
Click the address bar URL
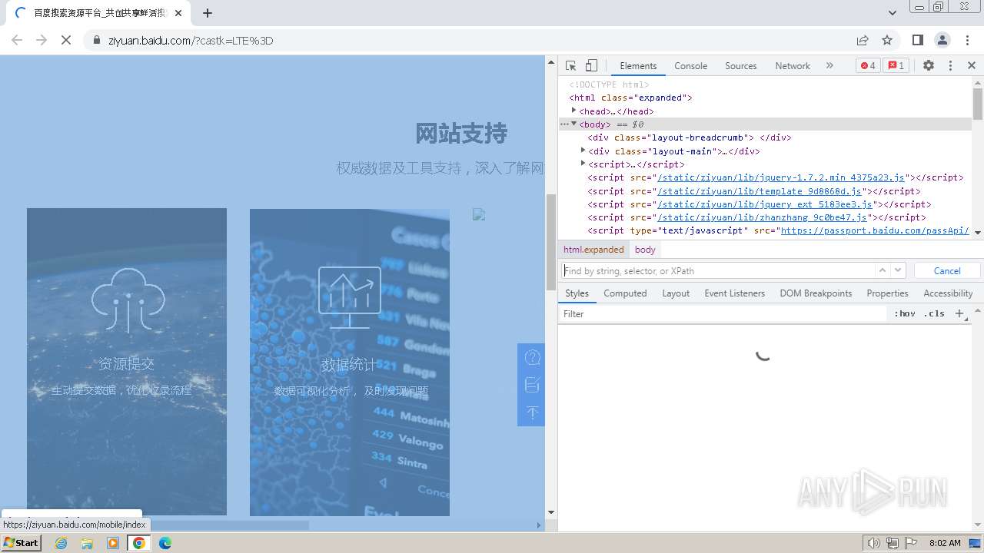click(191, 41)
